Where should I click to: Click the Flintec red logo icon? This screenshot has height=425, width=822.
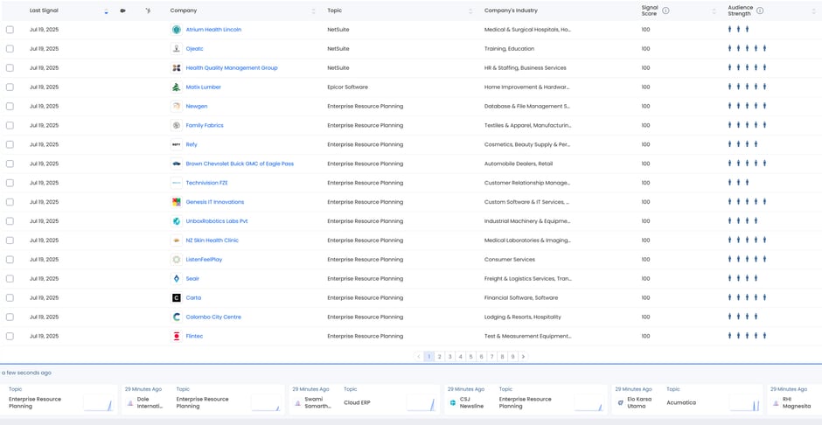(176, 336)
